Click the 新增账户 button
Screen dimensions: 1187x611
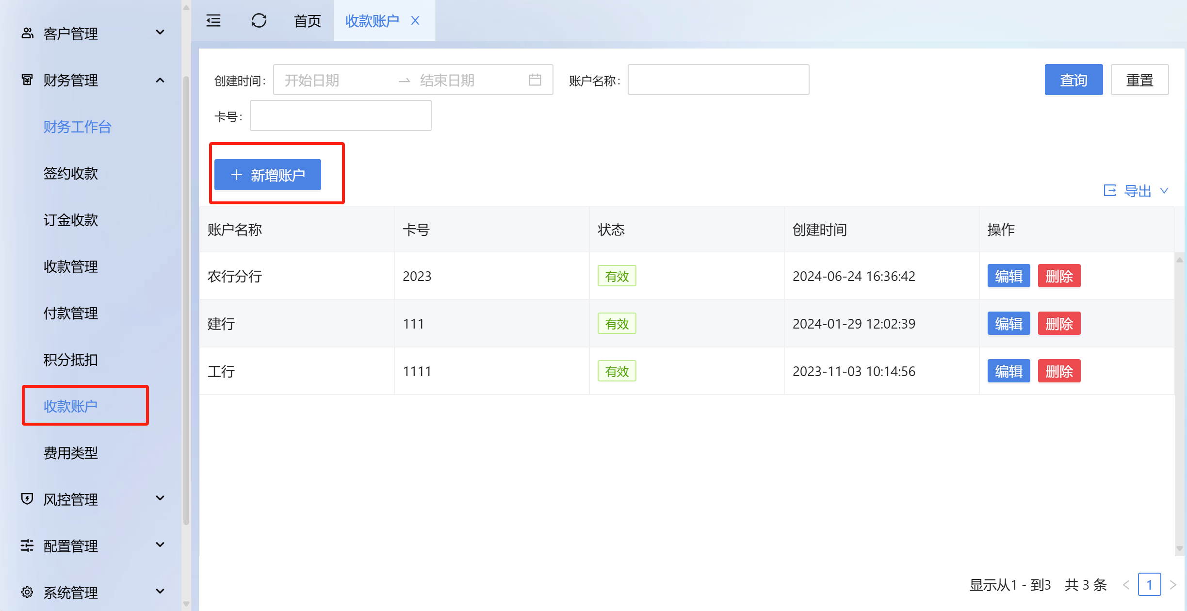pos(268,175)
